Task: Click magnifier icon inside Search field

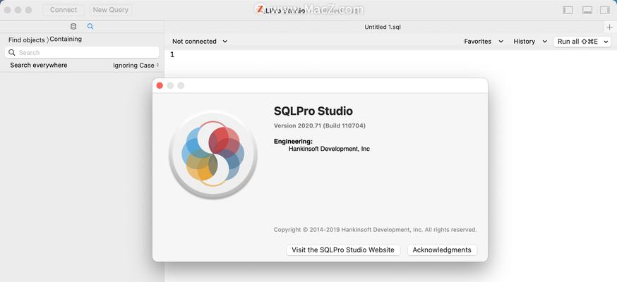Action: coord(12,53)
